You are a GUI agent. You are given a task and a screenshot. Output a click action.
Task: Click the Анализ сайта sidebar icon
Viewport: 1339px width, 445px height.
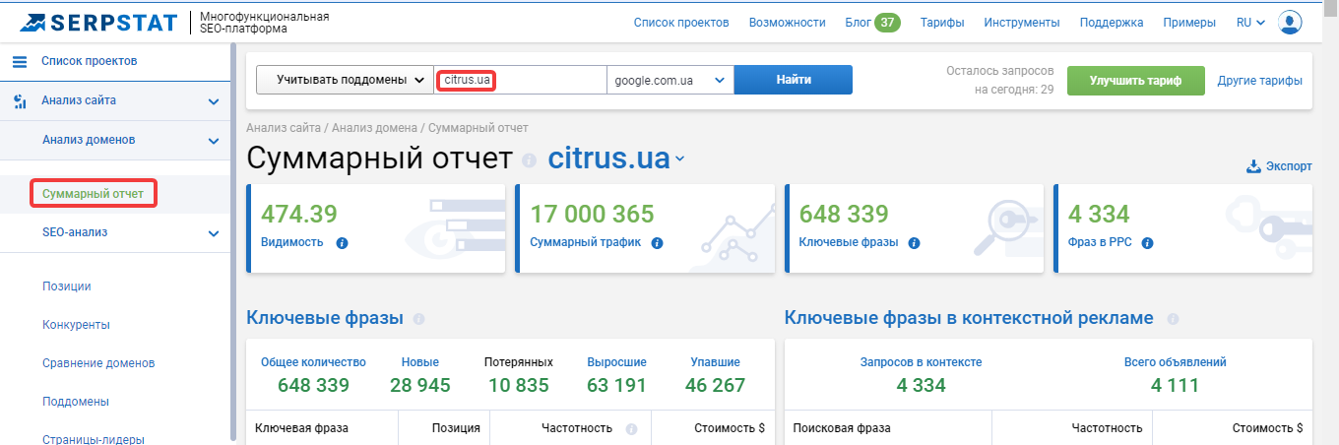[x=20, y=100]
